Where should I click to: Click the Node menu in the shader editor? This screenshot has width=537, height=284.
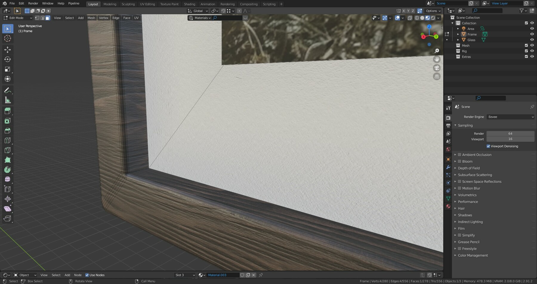click(78, 275)
